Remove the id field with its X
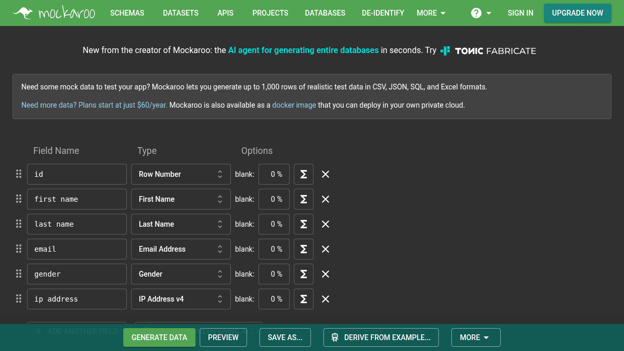 [x=326, y=174]
